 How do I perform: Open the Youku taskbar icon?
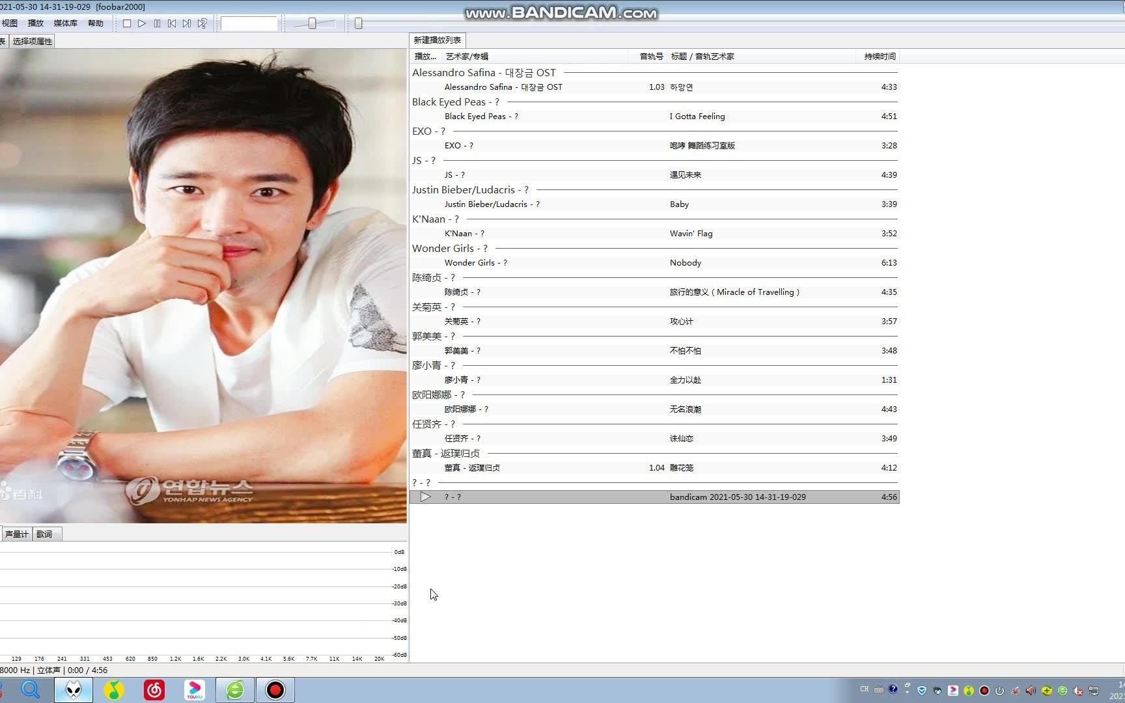click(195, 690)
